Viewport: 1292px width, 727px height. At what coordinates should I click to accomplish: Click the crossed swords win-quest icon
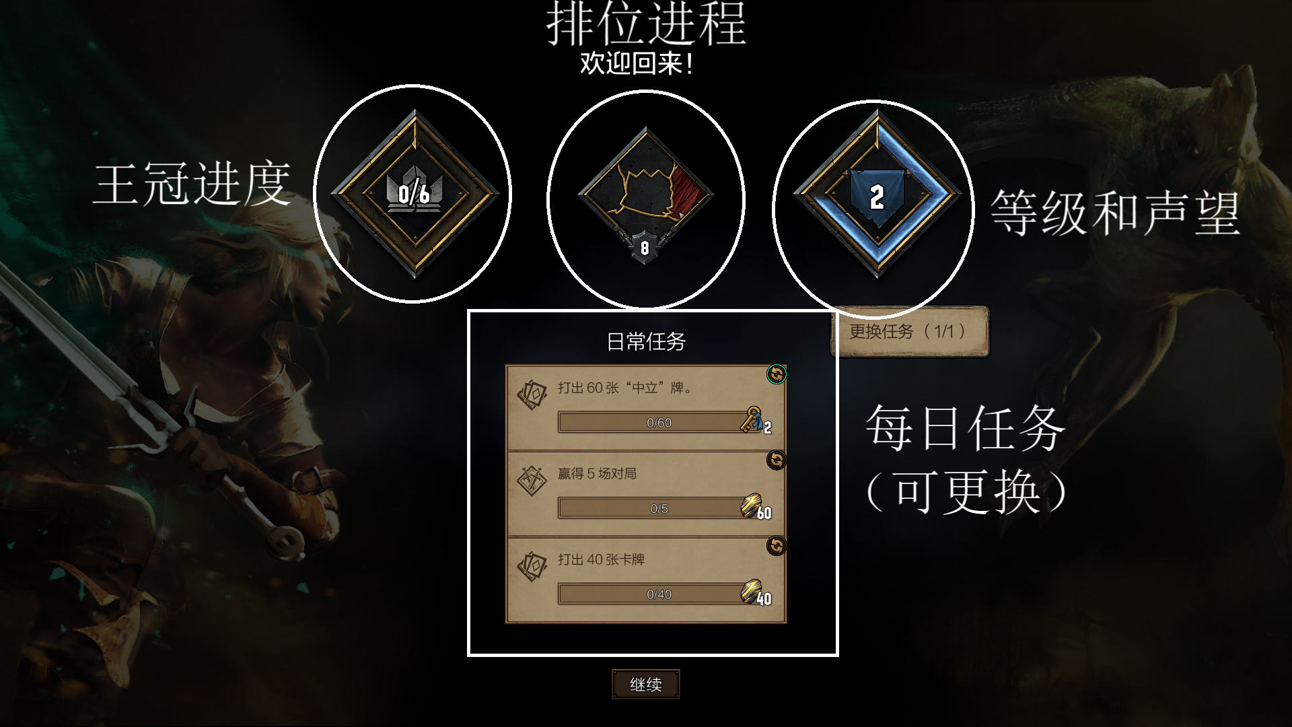coord(532,480)
